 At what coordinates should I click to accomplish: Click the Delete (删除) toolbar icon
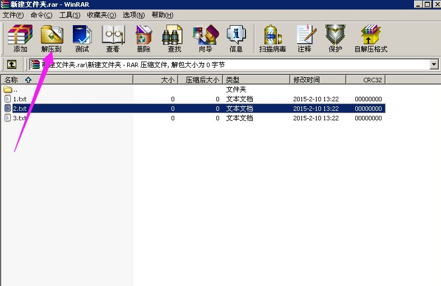pyautogui.click(x=143, y=38)
